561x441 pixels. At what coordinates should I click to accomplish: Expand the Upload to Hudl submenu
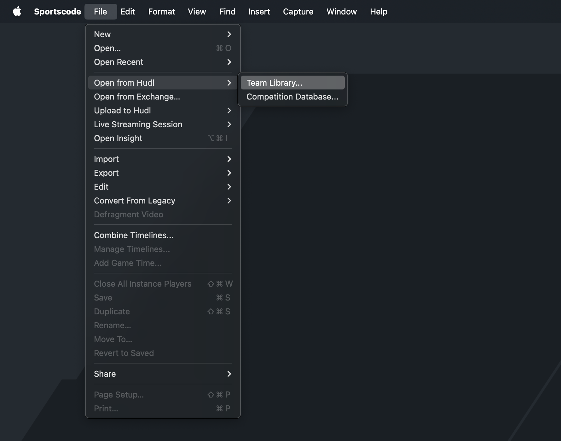(x=163, y=111)
